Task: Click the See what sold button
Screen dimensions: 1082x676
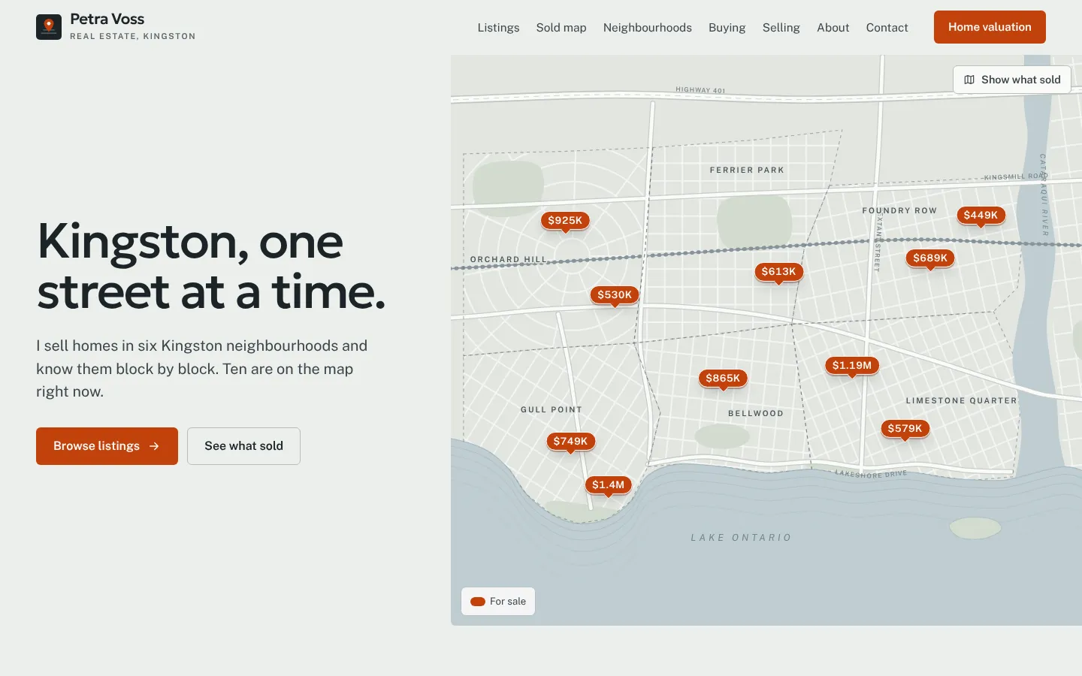Action: tap(243, 446)
